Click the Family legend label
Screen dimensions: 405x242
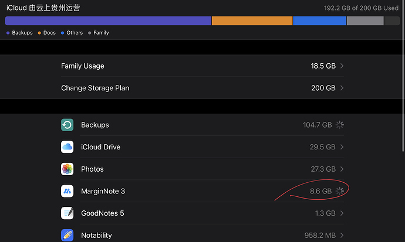pyautogui.click(x=101, y=33)
